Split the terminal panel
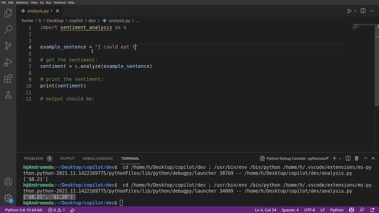 coord(348,159)
